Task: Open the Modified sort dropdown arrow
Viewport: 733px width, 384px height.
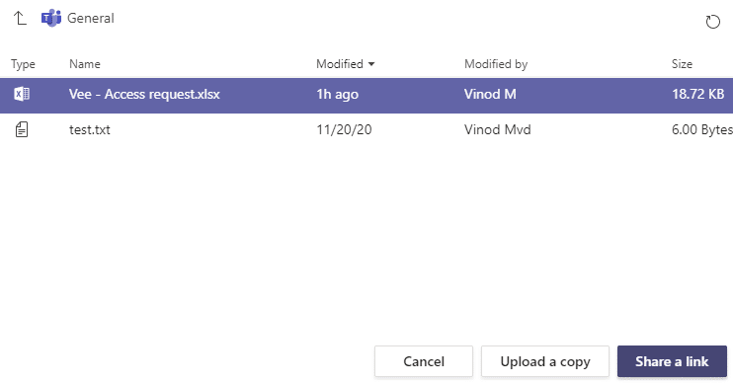Action: tap(371, 64)
